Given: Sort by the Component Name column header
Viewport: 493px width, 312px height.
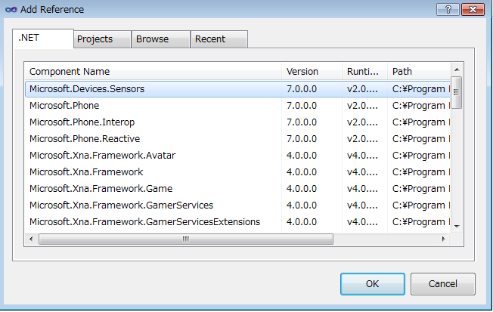Looking at the screenshot, I should [153, 71].
